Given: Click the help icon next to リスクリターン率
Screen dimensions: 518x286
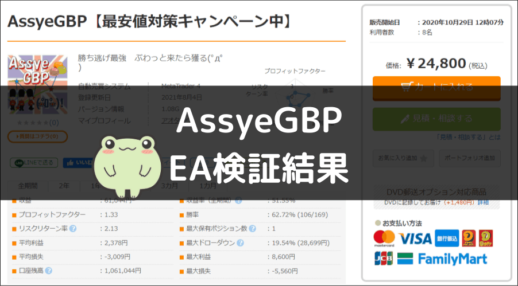Looking at the screenshot, I should click(x=73, y=229).
